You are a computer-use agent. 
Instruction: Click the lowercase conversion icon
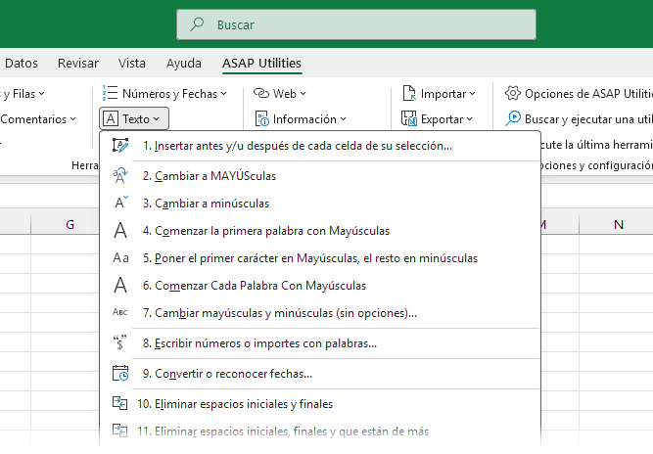click(x=120, y=203)
